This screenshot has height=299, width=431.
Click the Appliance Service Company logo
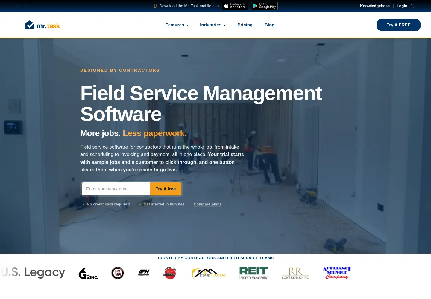pyautogui.click(x=337, y=273)
